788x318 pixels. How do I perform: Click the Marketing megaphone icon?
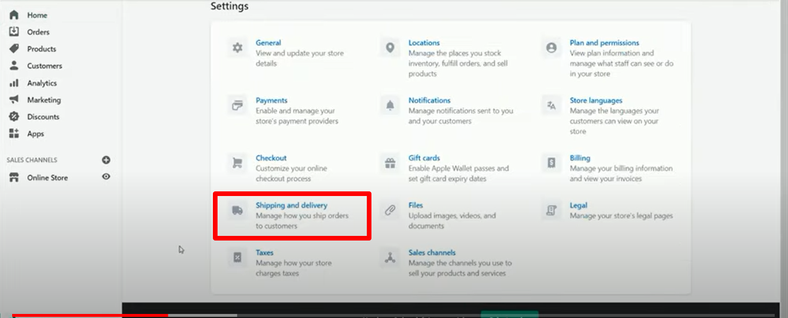coord(14,99)
